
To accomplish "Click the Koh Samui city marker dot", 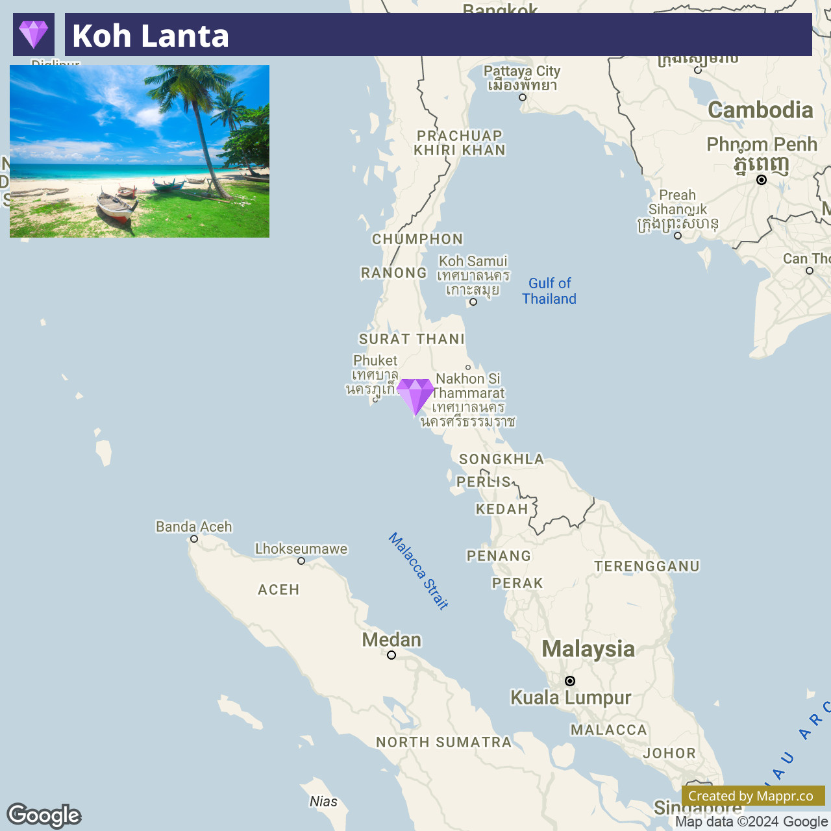I will [x=473, y=302].
